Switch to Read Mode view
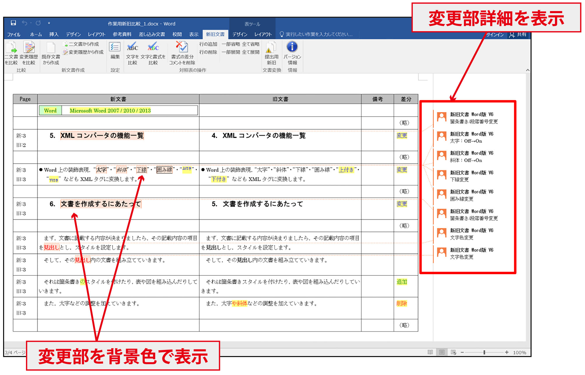The width and height of the screenshot is (585, 375). click(430, 352)
